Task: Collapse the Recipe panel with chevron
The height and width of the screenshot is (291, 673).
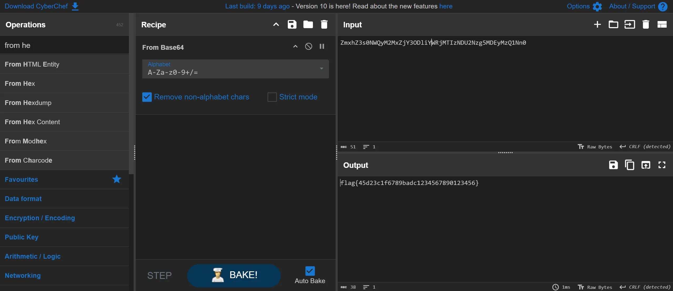Action: pos(276,24)
